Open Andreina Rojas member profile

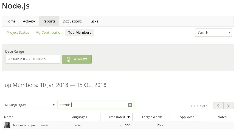24,125
